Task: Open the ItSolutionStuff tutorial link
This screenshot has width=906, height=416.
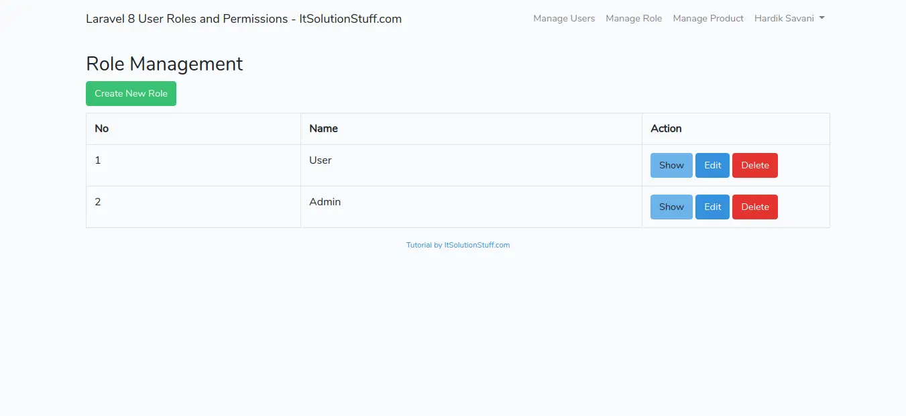Action: pos(457,245)
